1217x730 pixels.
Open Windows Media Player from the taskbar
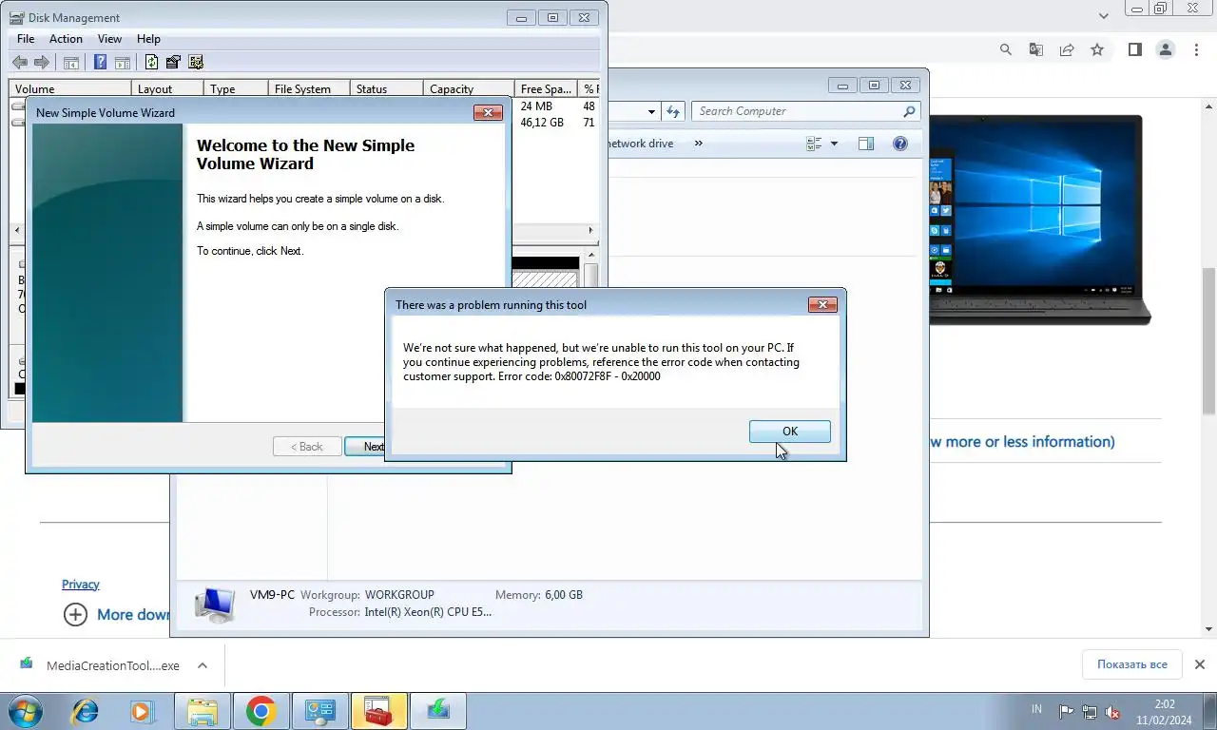(x=143, y=711)
